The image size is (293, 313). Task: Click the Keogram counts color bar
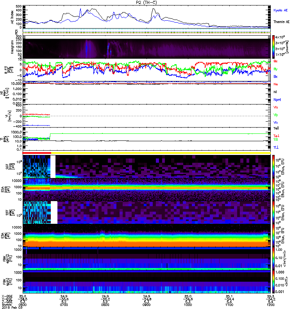click(x=273, y=47)
